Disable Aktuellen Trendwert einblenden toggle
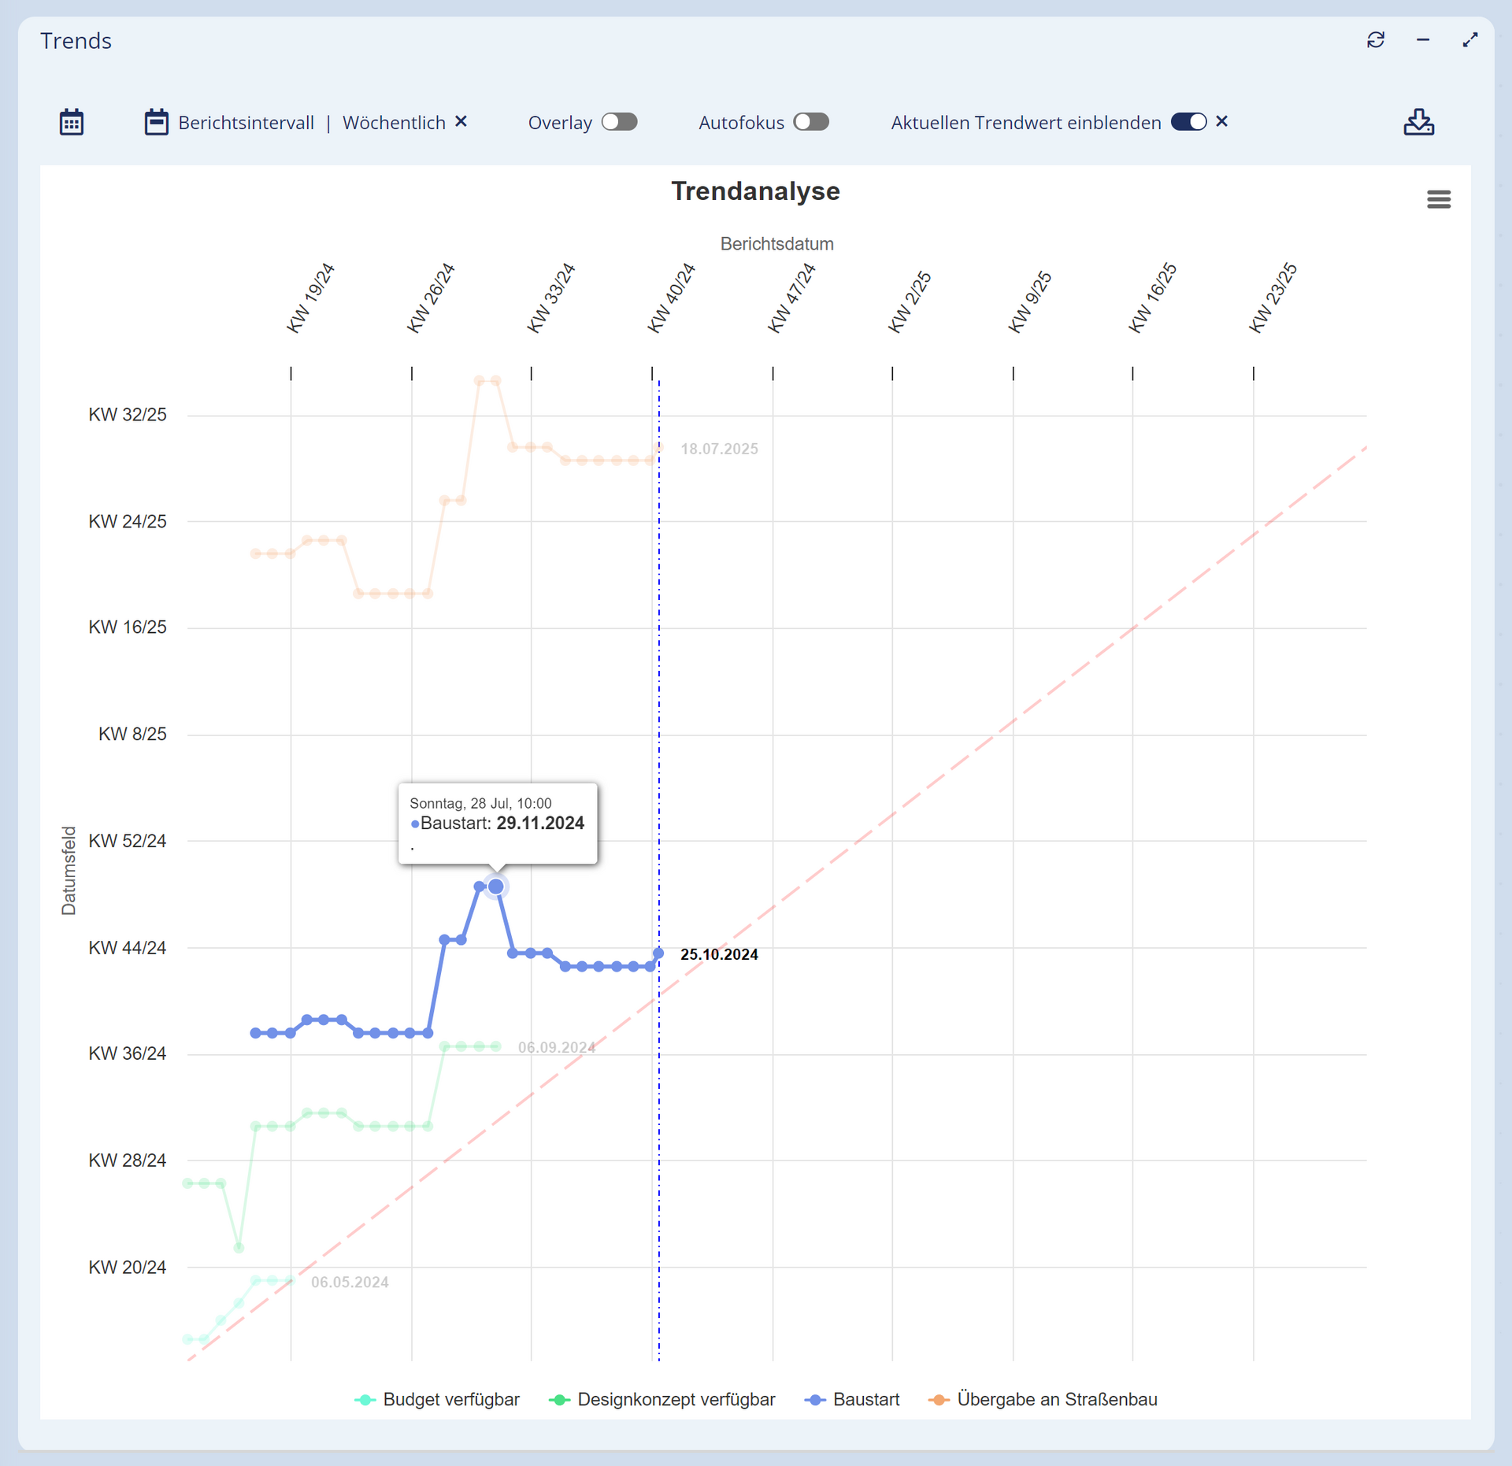 1188,122
